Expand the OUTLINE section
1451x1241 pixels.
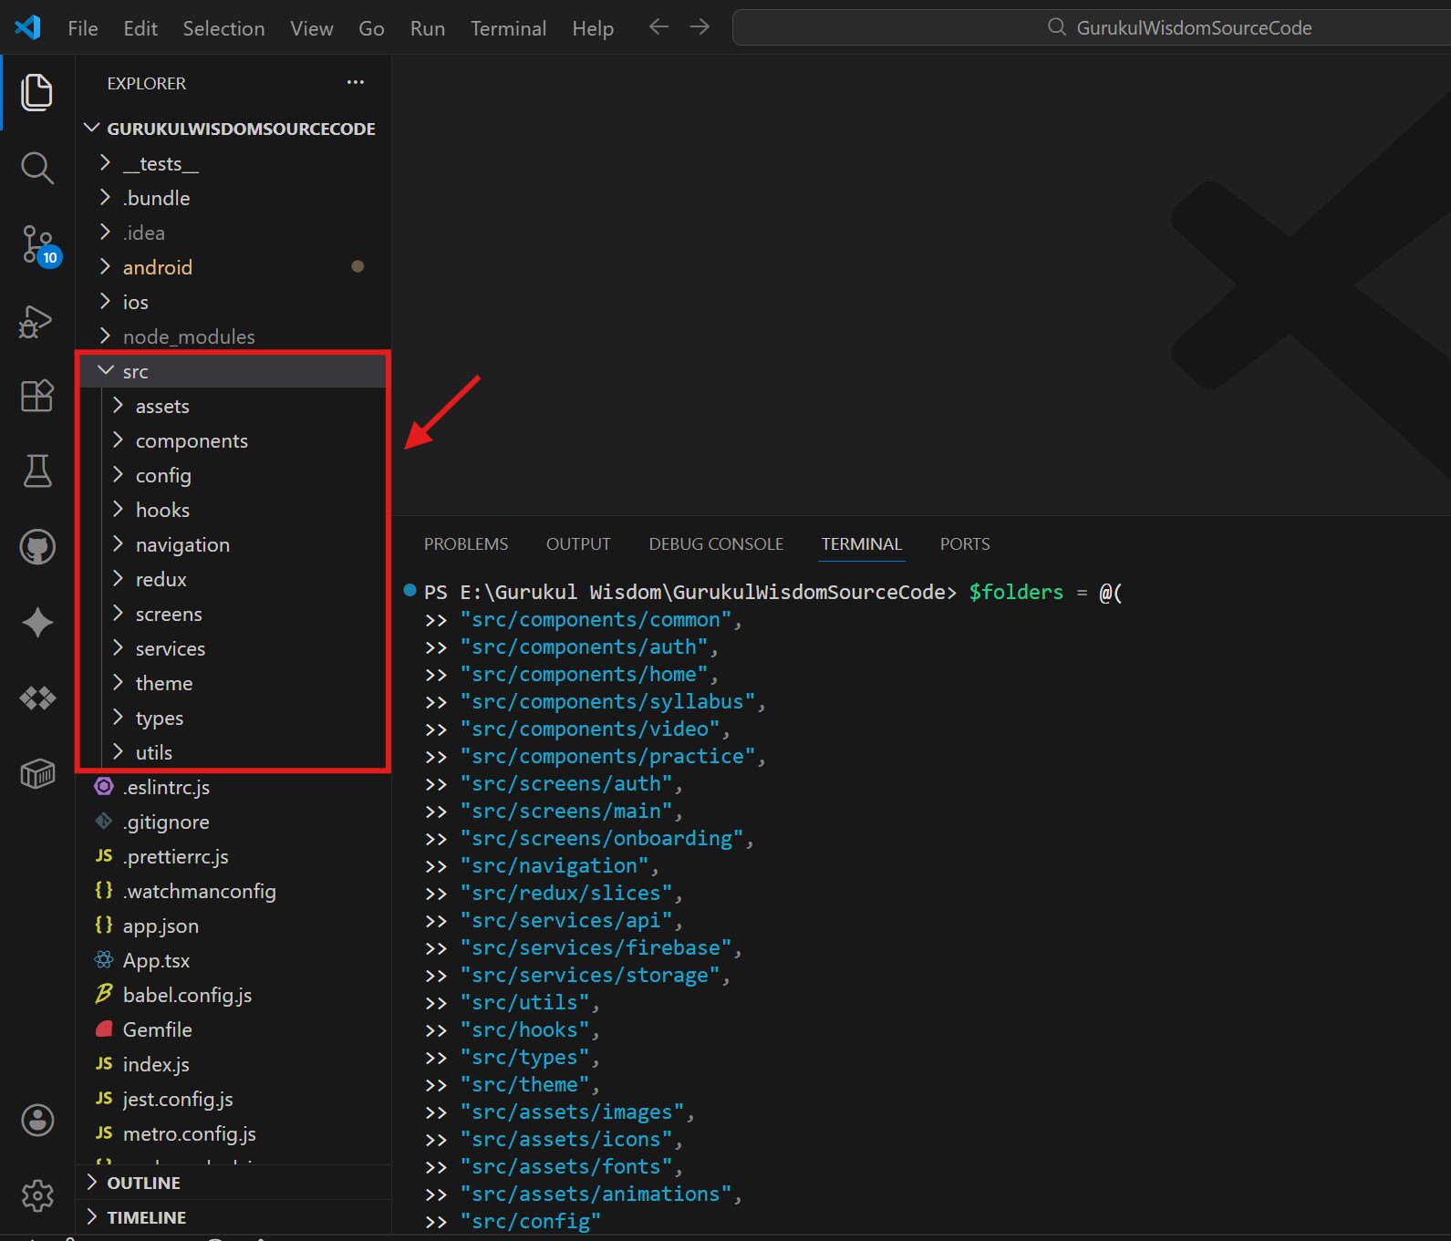(143, 1183)
